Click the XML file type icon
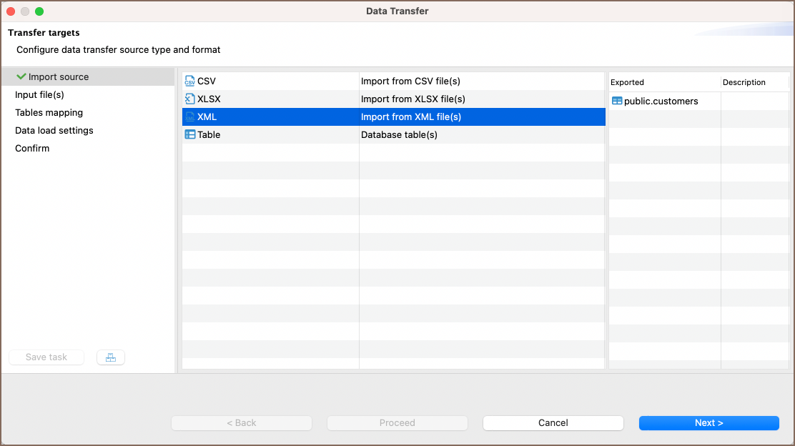Viewport: 795px width, 446px height. click(189, 117)
